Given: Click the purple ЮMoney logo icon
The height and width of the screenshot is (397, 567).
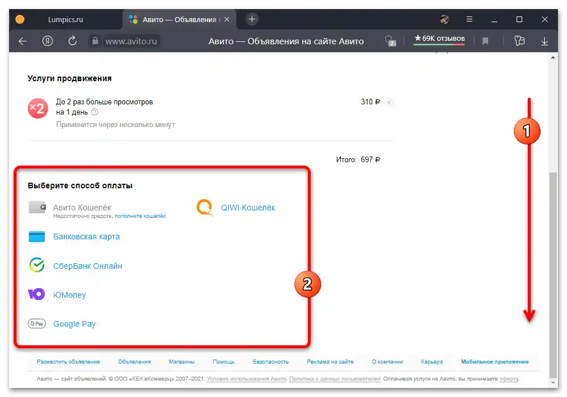Looking at the screenshot, I should pos(36,294).
